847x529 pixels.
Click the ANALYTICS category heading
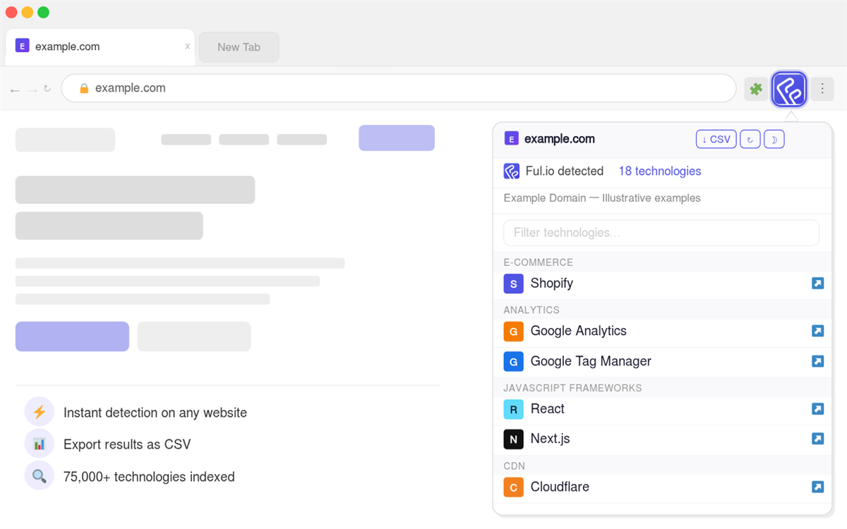531,310
